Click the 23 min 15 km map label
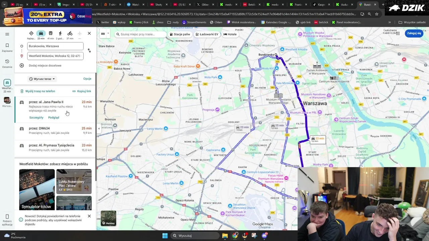This screenshot has width=429, height=241. tap(242, 128)
